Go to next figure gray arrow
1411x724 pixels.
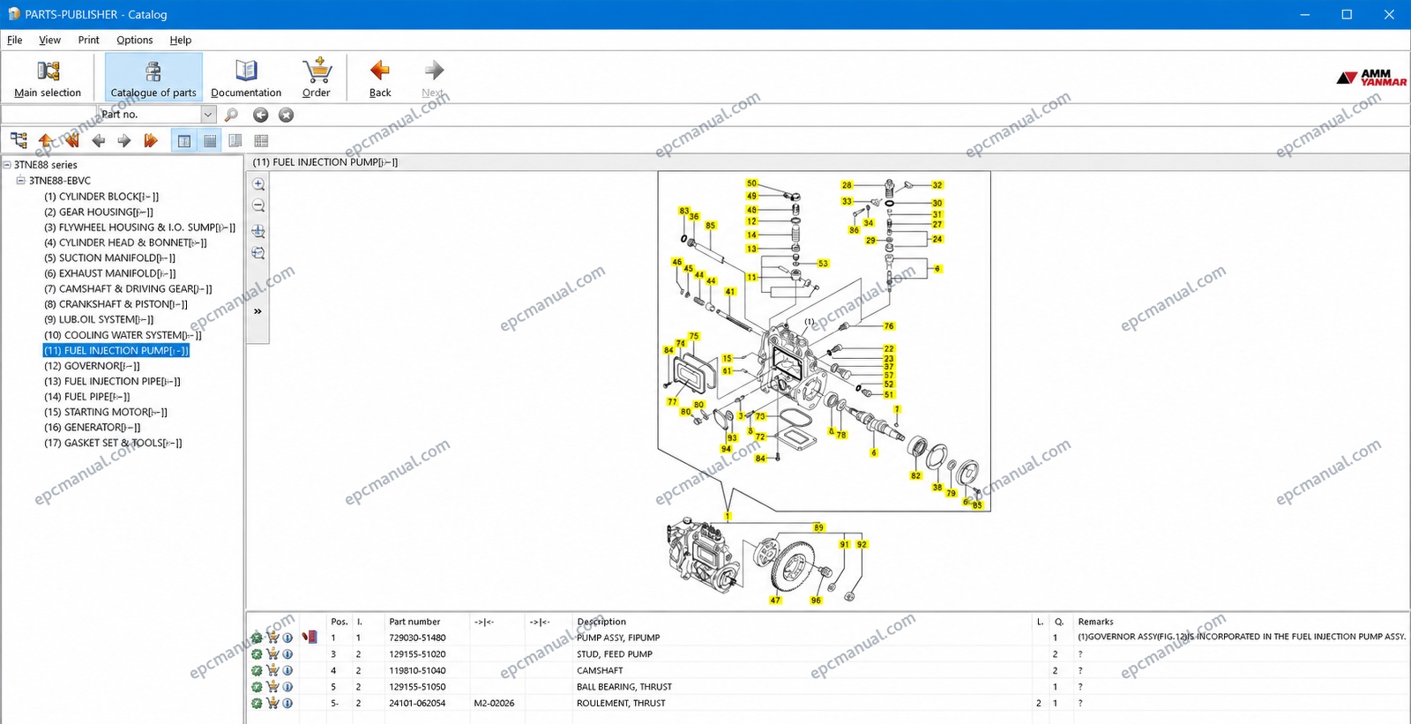pos(124,140)
